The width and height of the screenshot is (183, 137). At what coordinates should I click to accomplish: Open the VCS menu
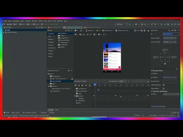coord(55,21)
